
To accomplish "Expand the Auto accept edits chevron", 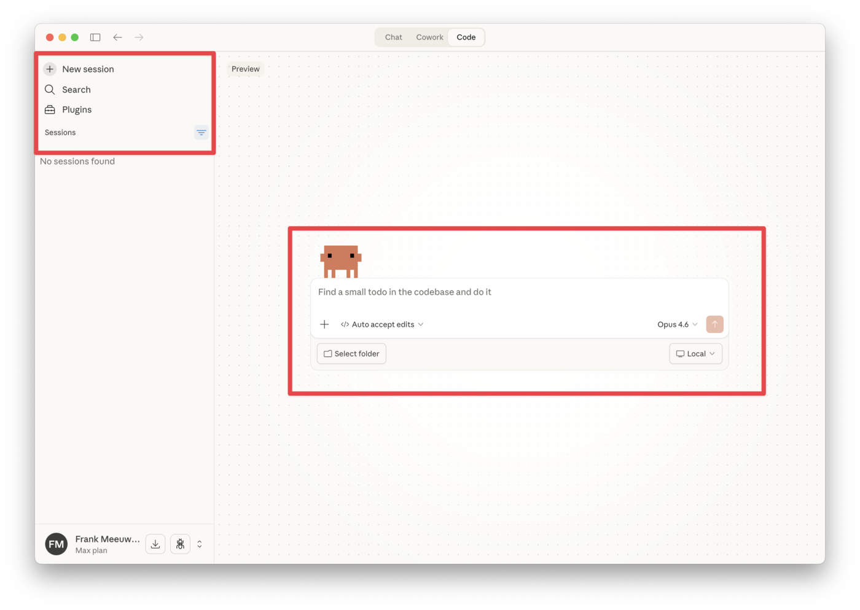I will tap(421, 324).
